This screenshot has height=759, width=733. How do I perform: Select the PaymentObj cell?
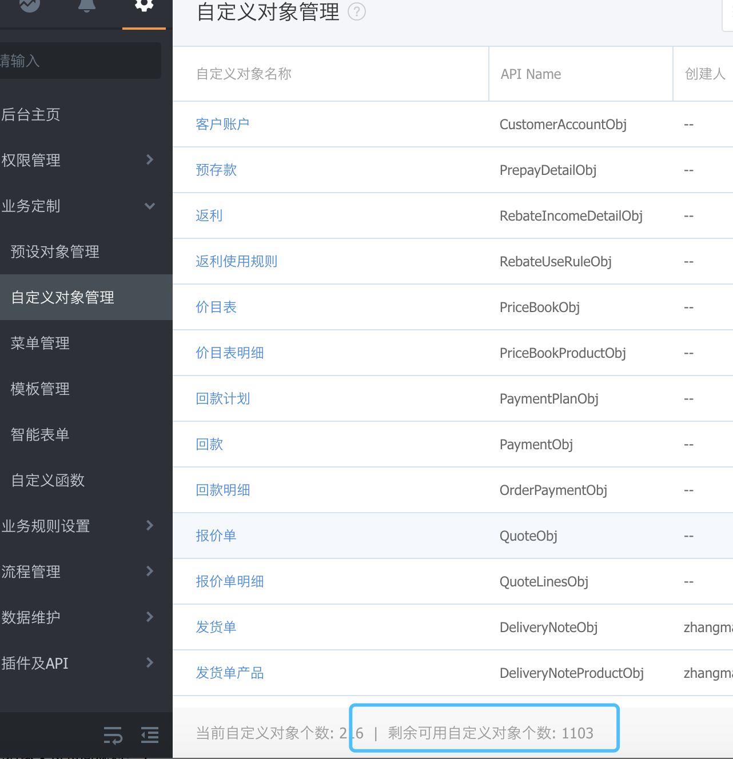pos(536,445)
